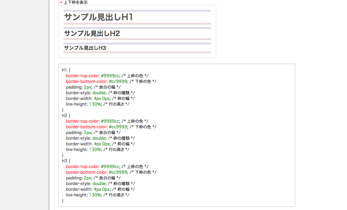Select the サンプル見出しH1 sample heading

98,17
